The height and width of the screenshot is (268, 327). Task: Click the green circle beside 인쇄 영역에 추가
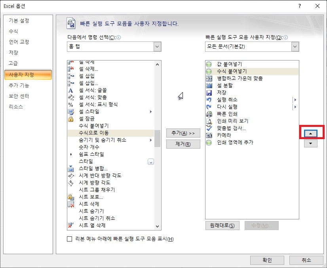tap(209, 142)
